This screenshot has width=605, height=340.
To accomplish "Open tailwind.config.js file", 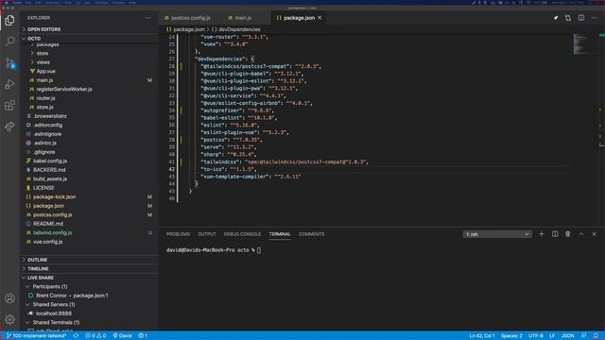I will (x=53, y=233).
